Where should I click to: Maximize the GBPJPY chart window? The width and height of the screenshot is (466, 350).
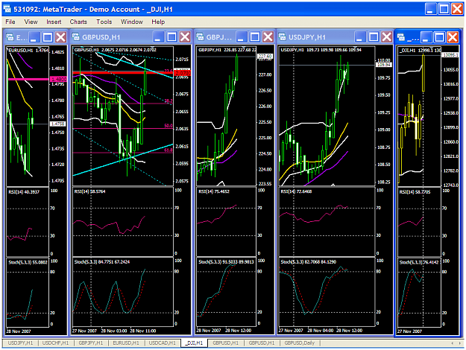tap(255, 37)
